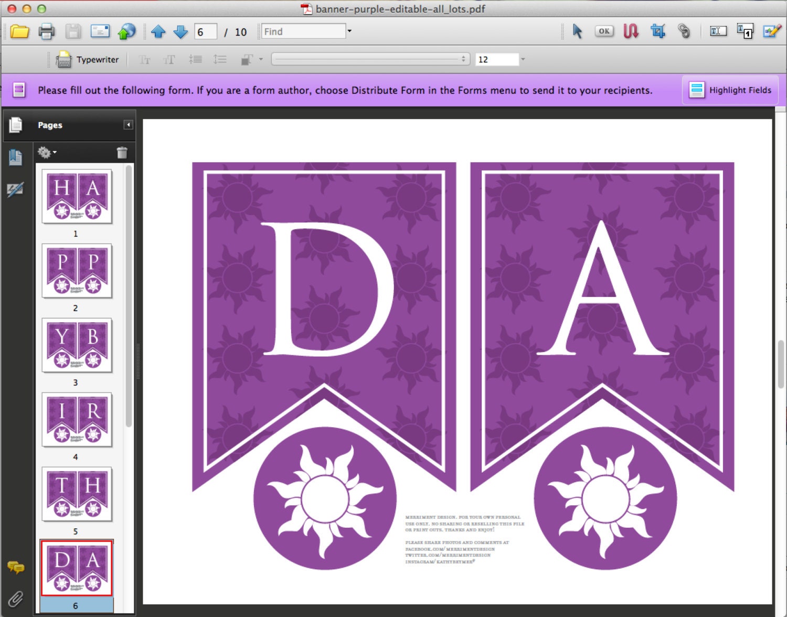The width and height of the screenshot is (787, 617).
Task: Click the page number field
Action: click(206, 32)
